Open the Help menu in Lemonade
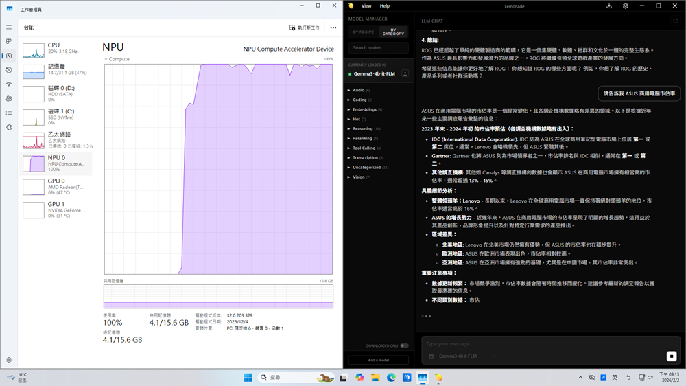Screen dimensions: 686x386 click(385, 6)
